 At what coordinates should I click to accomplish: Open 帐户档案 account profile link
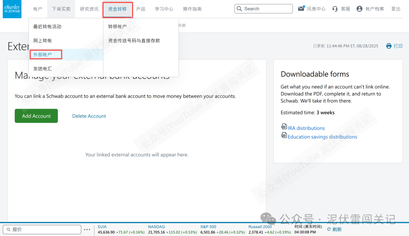[375, 9]
